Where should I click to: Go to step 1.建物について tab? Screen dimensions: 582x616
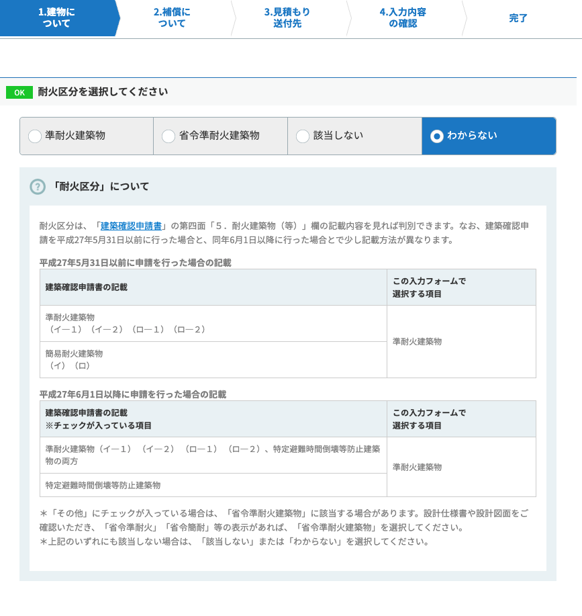[x=56, y=18]
